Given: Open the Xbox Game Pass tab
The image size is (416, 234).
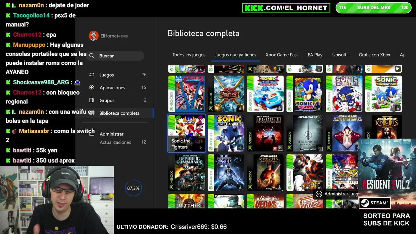Looking at the screenshot, I should pos(282,55).
